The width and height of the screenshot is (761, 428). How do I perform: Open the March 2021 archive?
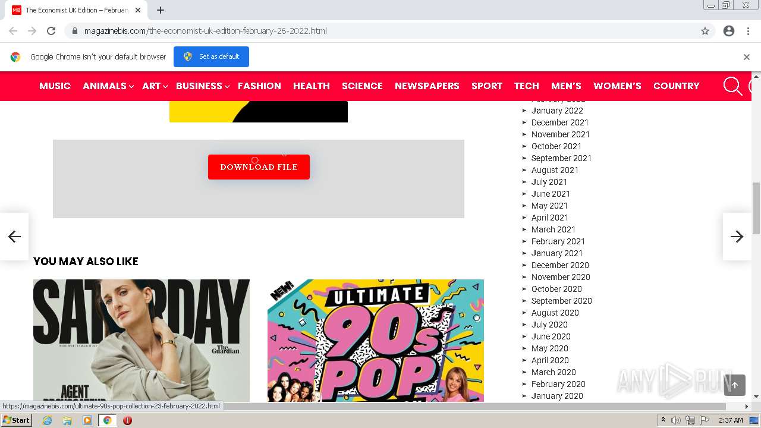click(554, 229)
